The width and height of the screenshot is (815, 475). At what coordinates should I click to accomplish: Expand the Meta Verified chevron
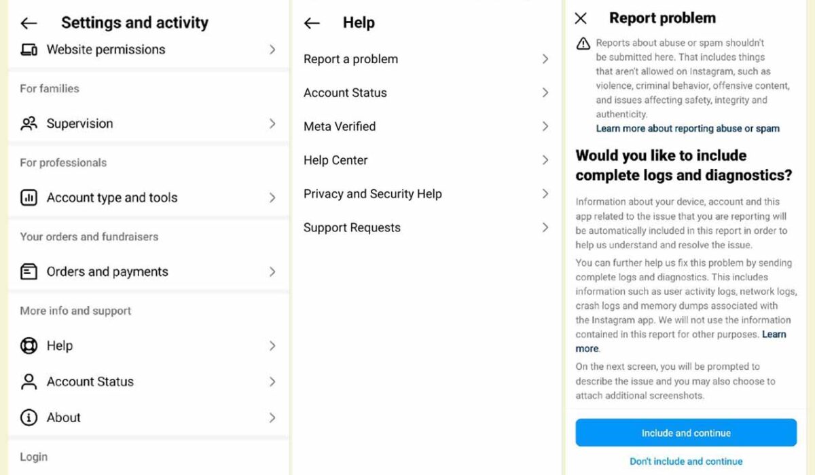[545, 126]
